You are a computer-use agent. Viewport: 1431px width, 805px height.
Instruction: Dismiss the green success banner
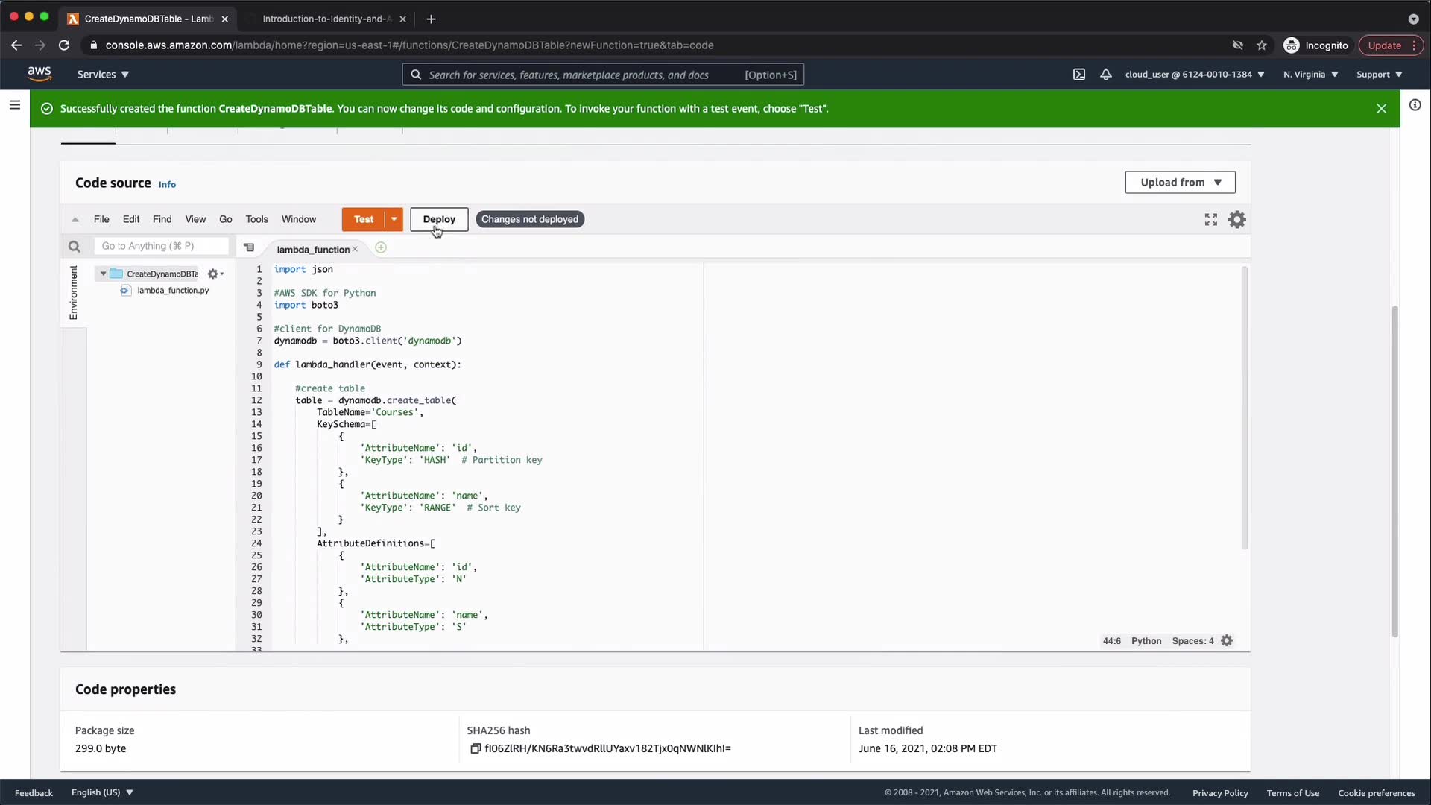(x=1381, y=109)
